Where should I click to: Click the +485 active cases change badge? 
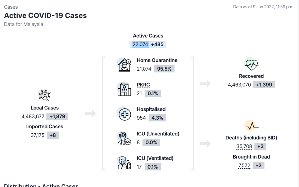pyautogui.click(x=157, y=44)
